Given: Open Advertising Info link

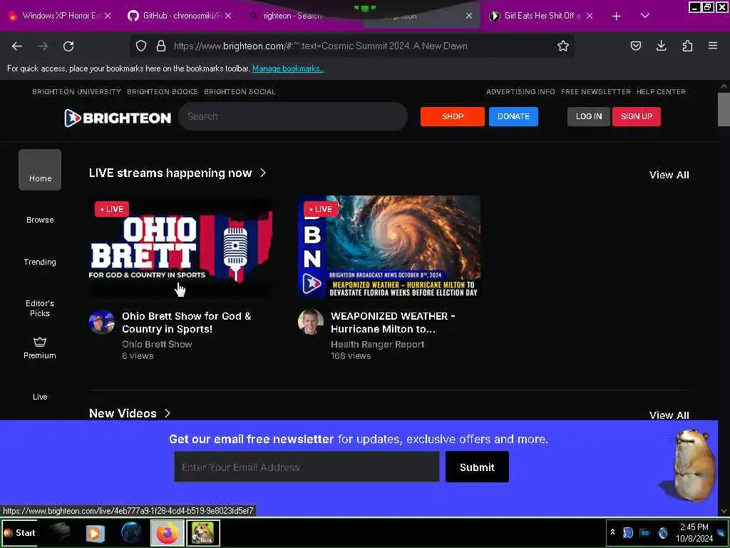Looking at the screenshot, I should point(520,92).
